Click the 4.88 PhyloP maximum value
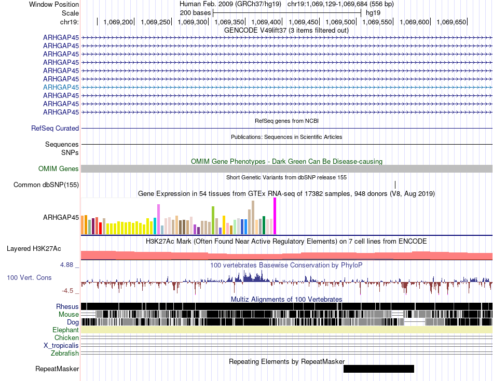This screenshot has height=381, width=493. 66,265
